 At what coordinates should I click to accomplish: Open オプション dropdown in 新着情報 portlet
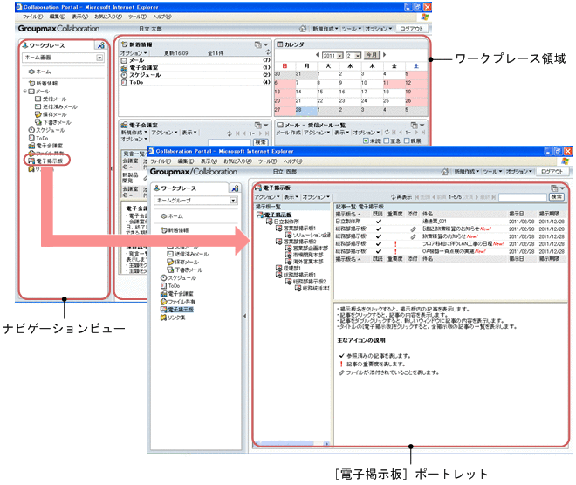pos(134,53)
